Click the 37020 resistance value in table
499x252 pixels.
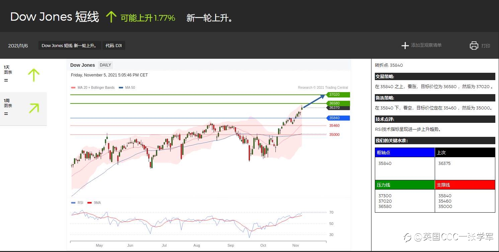point(385,201)
